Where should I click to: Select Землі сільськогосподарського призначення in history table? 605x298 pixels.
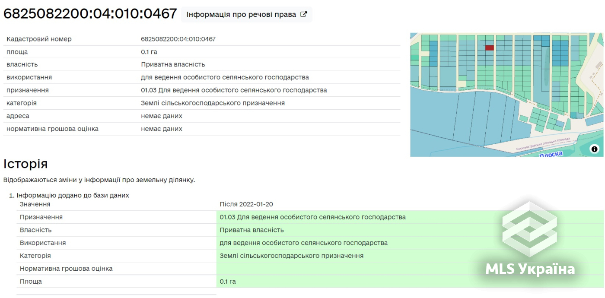(292, 256)
